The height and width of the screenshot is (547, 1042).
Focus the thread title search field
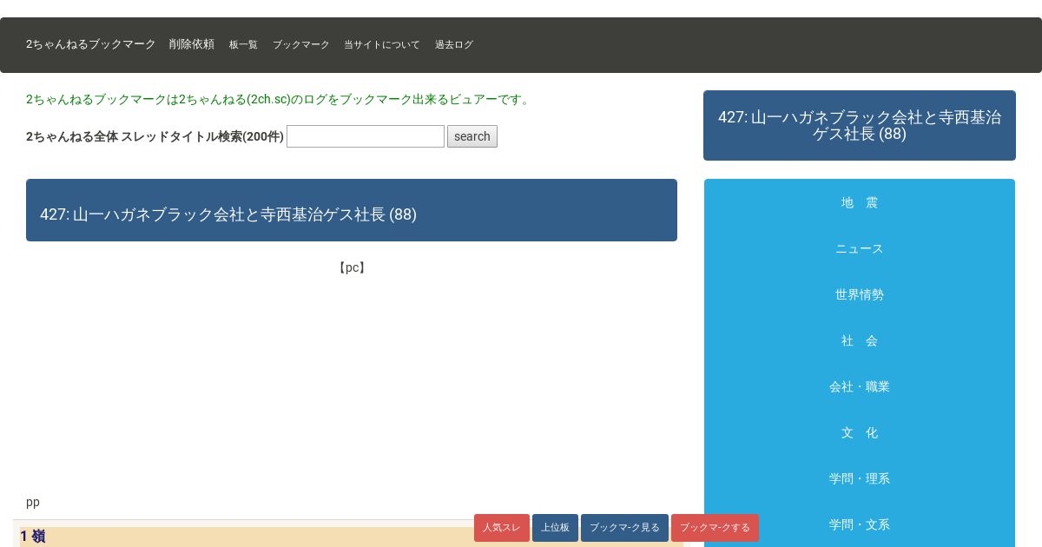(366, 136)
